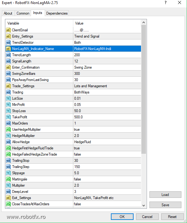Reset inputs with the Reset button
Viewport: 187px width, 223px height.
[172, 216]
